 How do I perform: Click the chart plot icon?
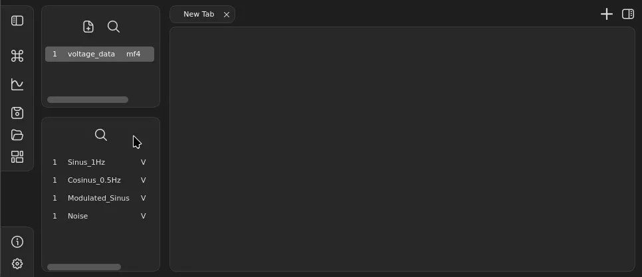coord(17,84)
